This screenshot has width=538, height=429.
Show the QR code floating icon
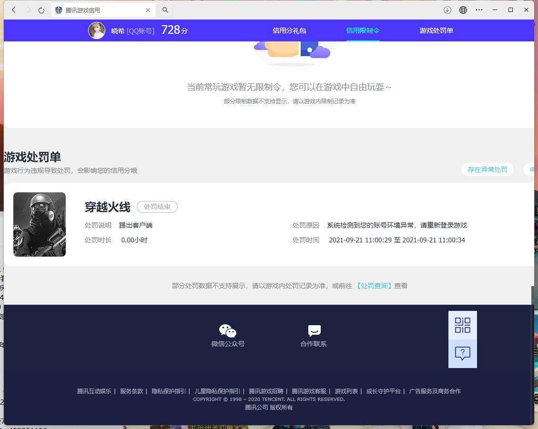pos(463,325)
